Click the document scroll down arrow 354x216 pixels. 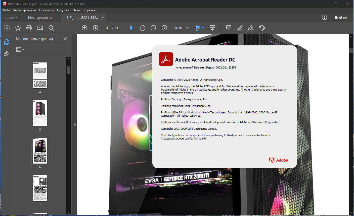click(351, 212)
